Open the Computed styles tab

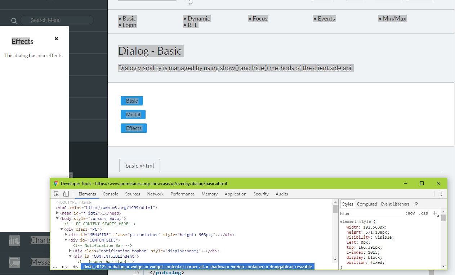tap(367, 204)
